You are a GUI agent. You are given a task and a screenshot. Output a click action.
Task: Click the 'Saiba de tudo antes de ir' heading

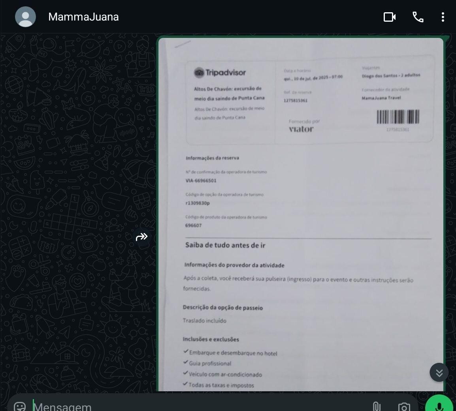(x=225, y=245)
